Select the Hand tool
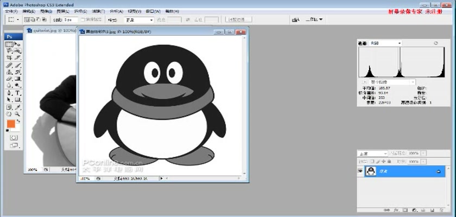Image resolution: width=456 pixels, height=217 pixels. [10, 114]
